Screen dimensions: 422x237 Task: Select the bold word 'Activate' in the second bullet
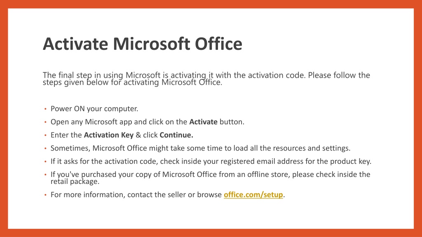pos(203,122)
